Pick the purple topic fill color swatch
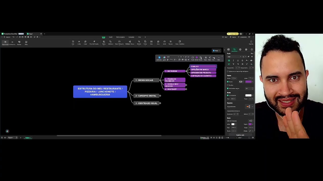This screenshot has width=323, height=181. (249, 82)
